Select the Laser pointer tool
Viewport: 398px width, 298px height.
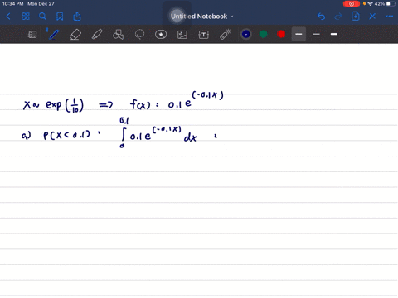226,35
